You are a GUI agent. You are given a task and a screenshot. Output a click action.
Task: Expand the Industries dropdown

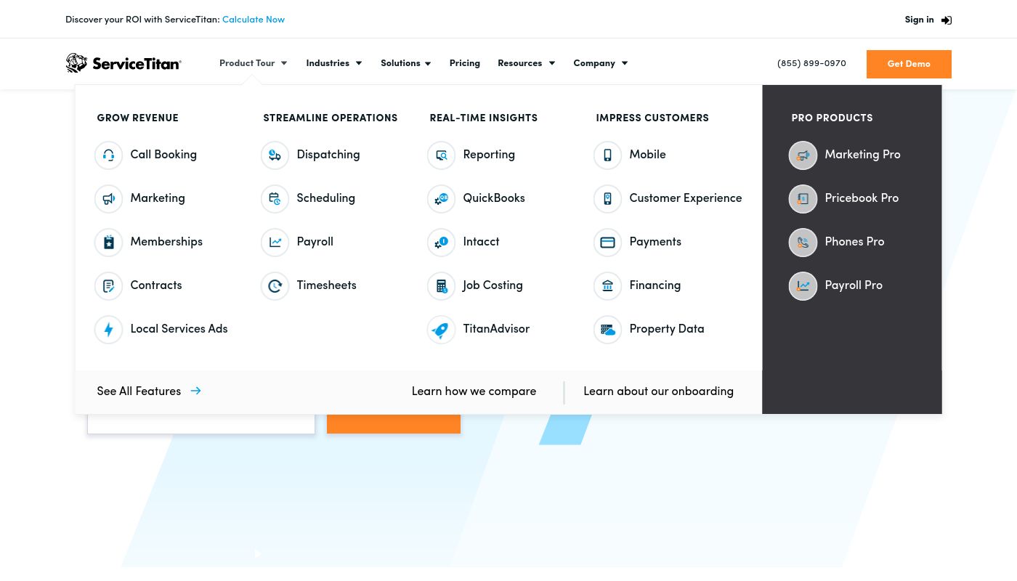(x=334, y=63)
